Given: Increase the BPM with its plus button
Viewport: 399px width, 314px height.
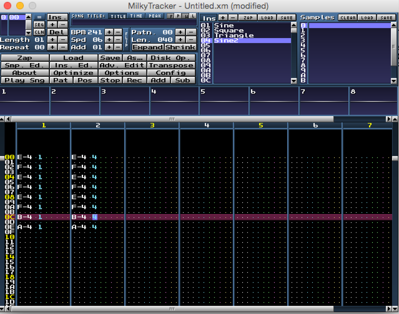Looking at the screenshot, I should (x=109, y=32).
